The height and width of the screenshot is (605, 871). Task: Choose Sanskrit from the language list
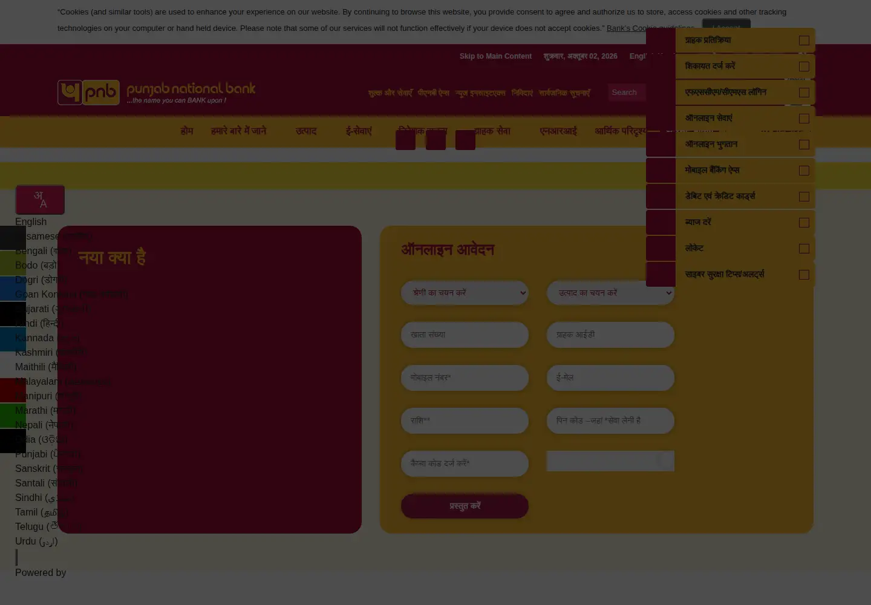tap(49, 469)
